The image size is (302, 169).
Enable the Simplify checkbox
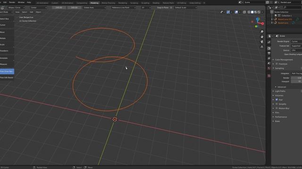click(277, 104)
